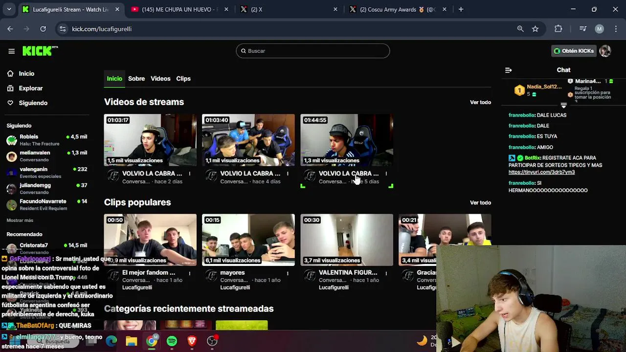Image resolution: width=626 pixels, height=352 pixels.
Task: Open options for the video from hace 5 días
Action: [386, 174]
